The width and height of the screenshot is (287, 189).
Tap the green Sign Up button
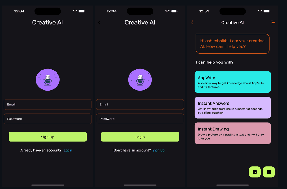(48, 137)
